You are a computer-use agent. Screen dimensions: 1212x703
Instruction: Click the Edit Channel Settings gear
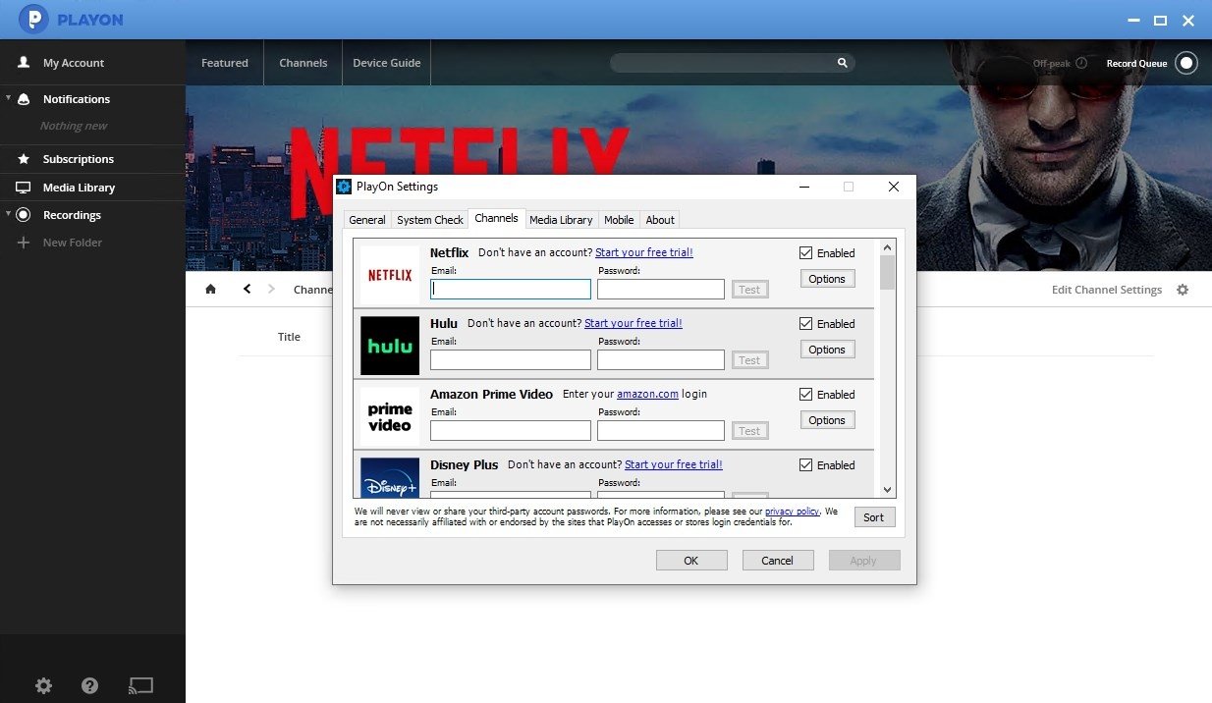(1183, 290)
